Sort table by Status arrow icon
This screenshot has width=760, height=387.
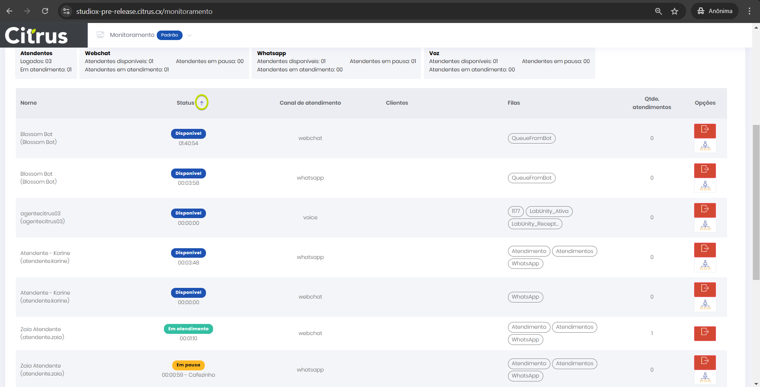(202, 103)
